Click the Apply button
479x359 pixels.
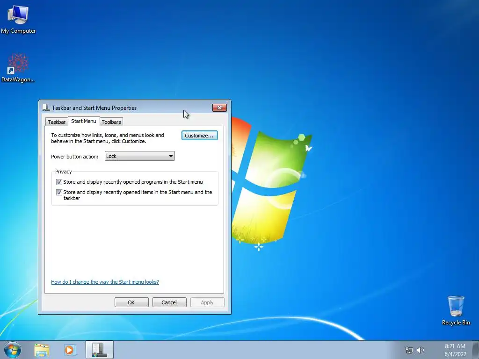point(207,302)
